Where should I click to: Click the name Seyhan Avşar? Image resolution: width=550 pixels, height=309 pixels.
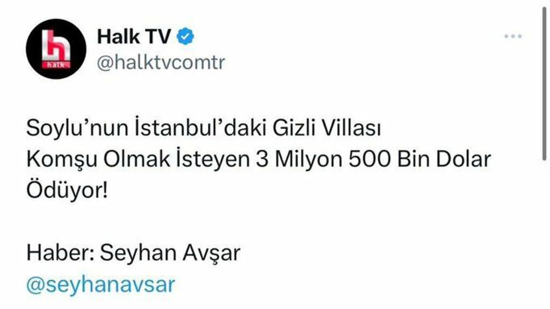click(x=170, y=253)
